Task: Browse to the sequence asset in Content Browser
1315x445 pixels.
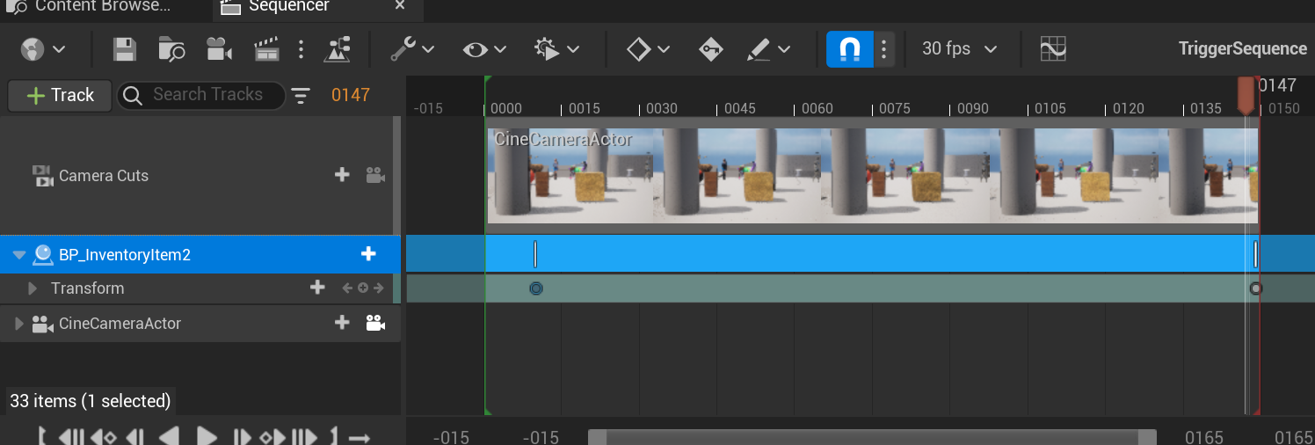Action: click(x=171, y=49)
